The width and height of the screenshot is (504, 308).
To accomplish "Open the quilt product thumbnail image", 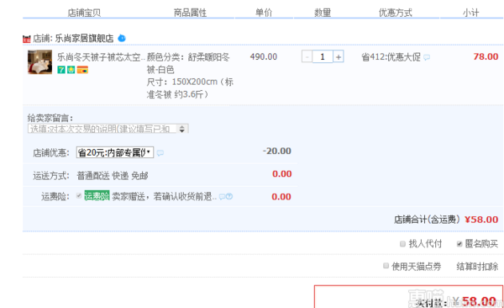I will coord(39,62).
